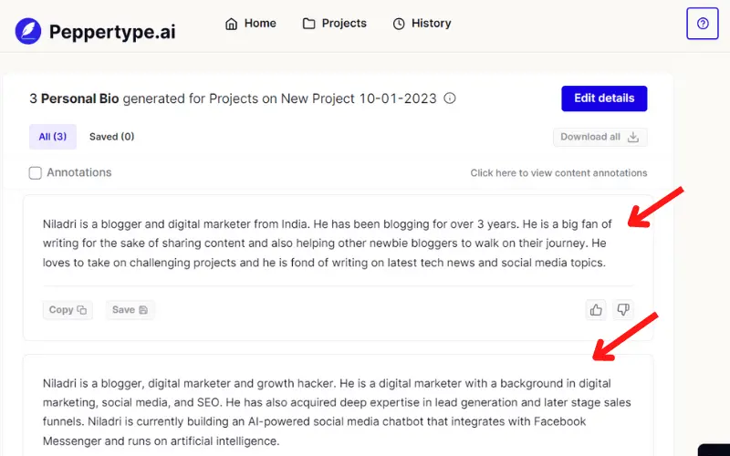
Task: Switch to the Saved (0) tab
Action: click(111, 137)
